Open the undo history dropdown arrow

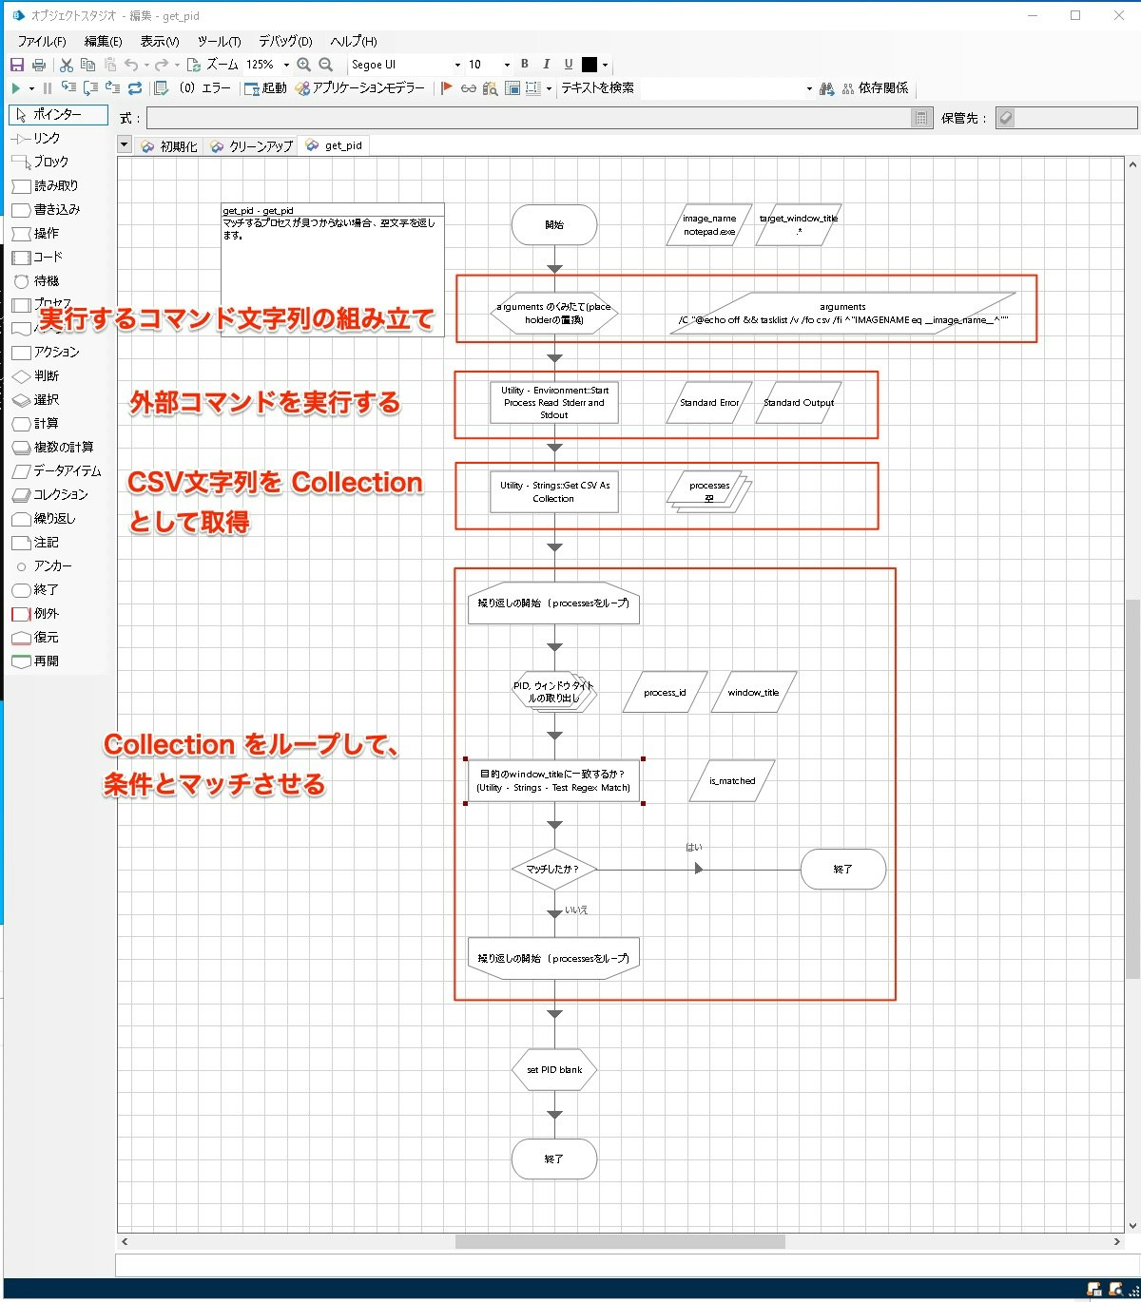click(146, 65)
